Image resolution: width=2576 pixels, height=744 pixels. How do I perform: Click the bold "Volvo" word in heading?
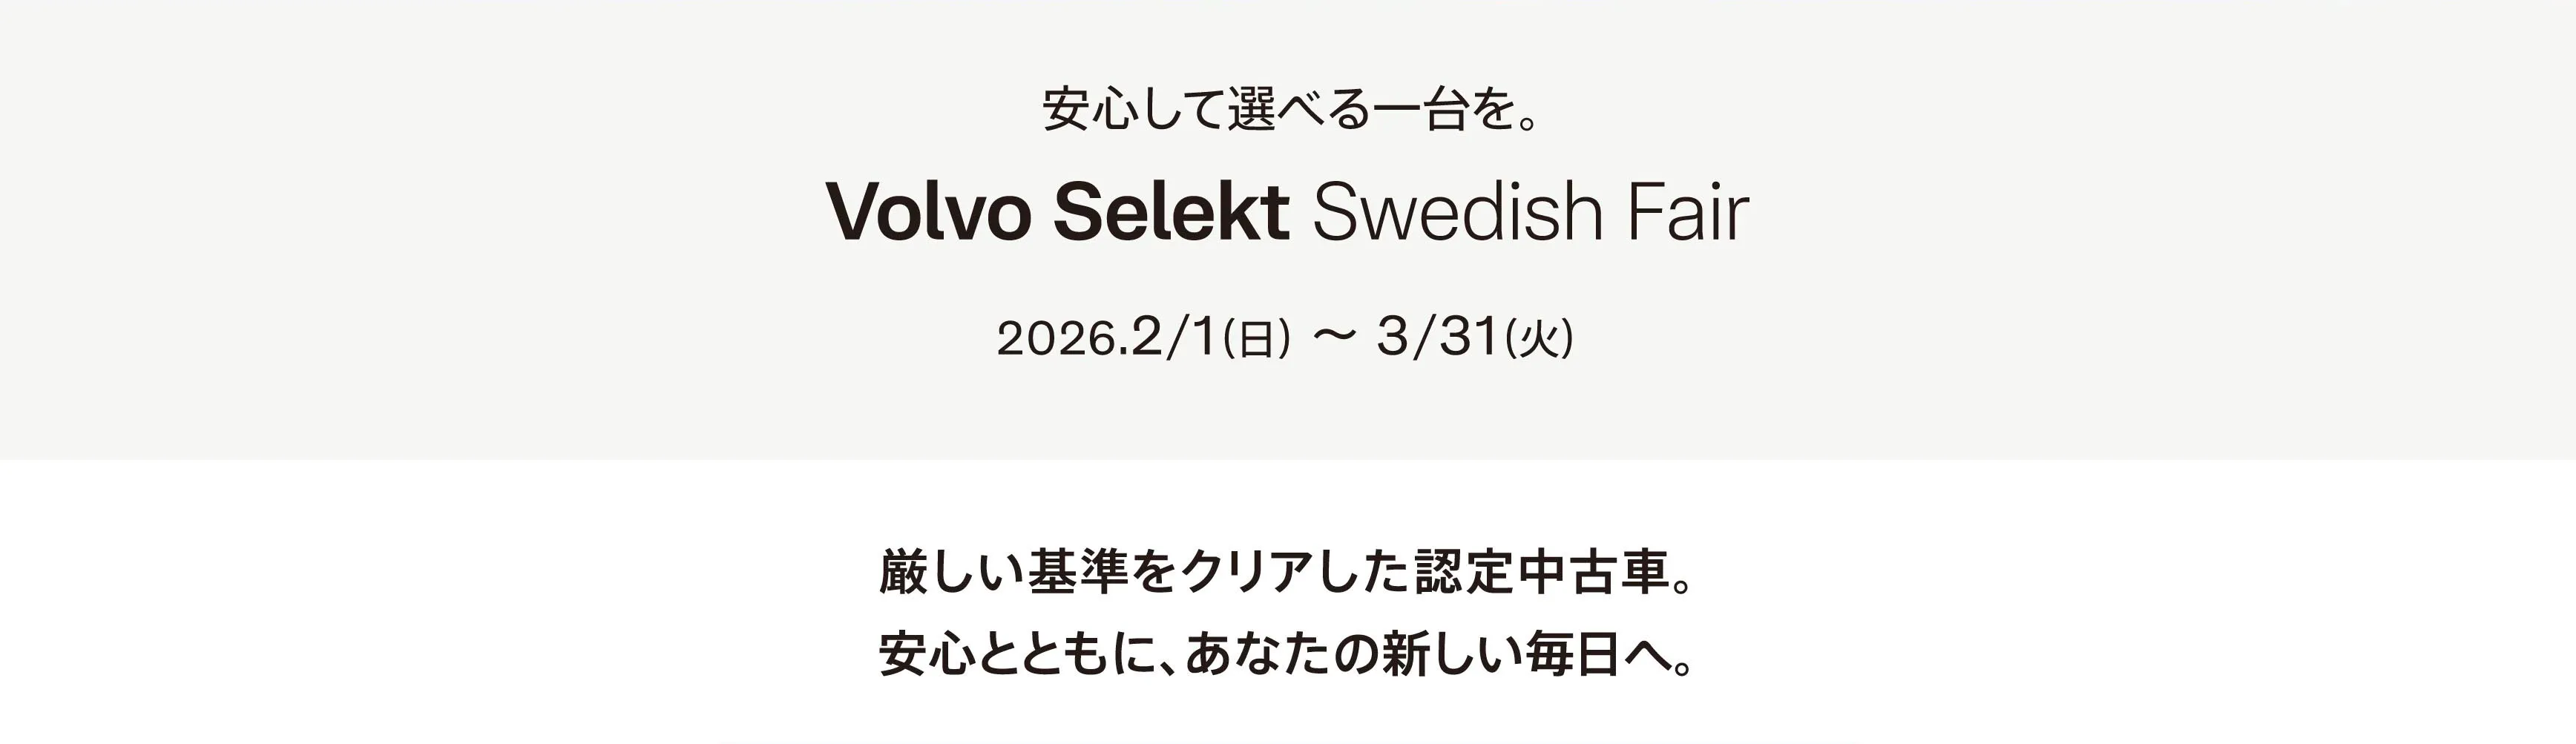point(928,212)
